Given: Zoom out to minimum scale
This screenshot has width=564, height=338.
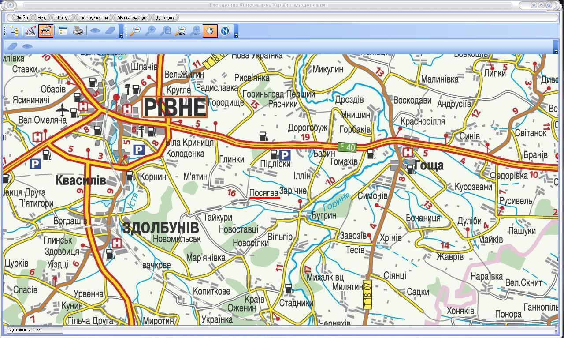Looking at the screenshot, I should [x=180, y=31].
